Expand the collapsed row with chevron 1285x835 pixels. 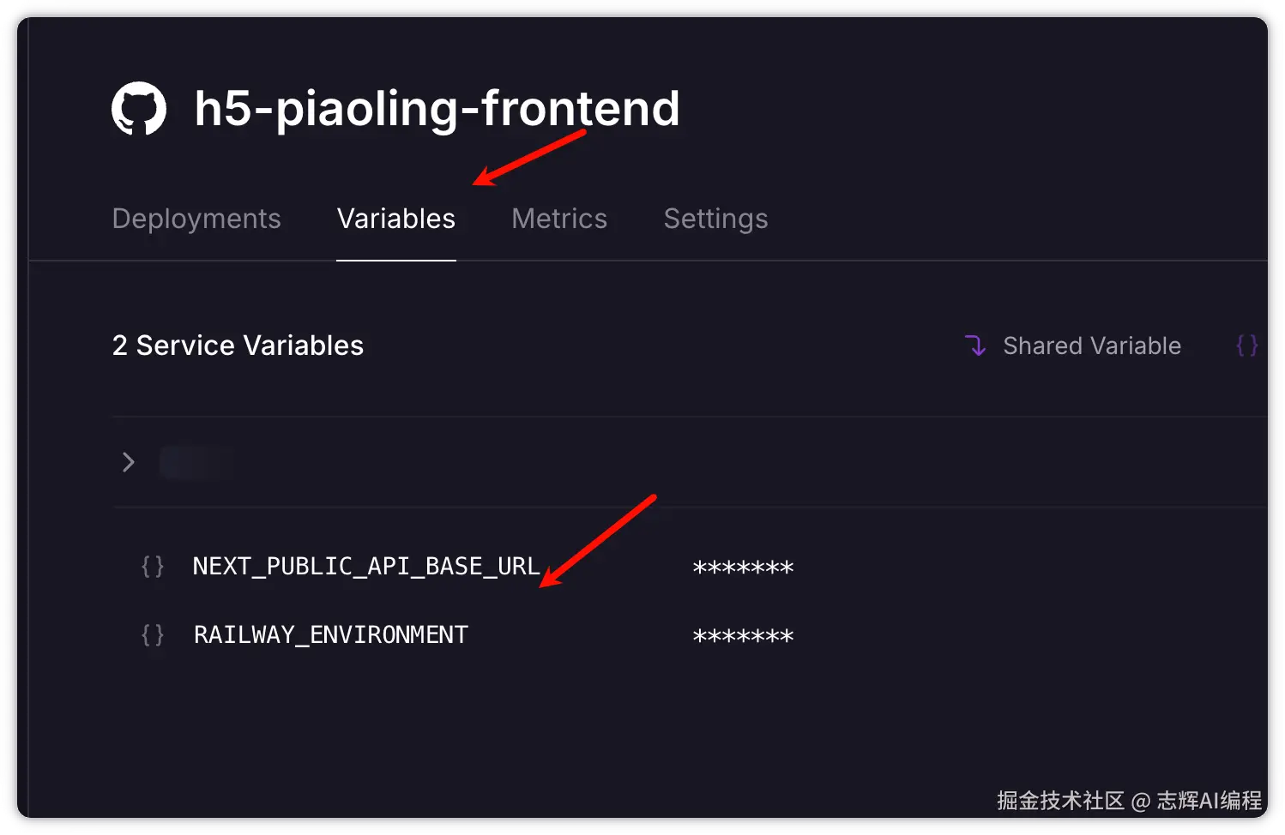(129, 462)
